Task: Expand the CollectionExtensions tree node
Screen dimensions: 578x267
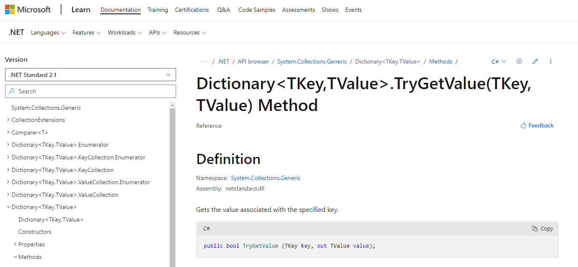Action: [8, 120]
